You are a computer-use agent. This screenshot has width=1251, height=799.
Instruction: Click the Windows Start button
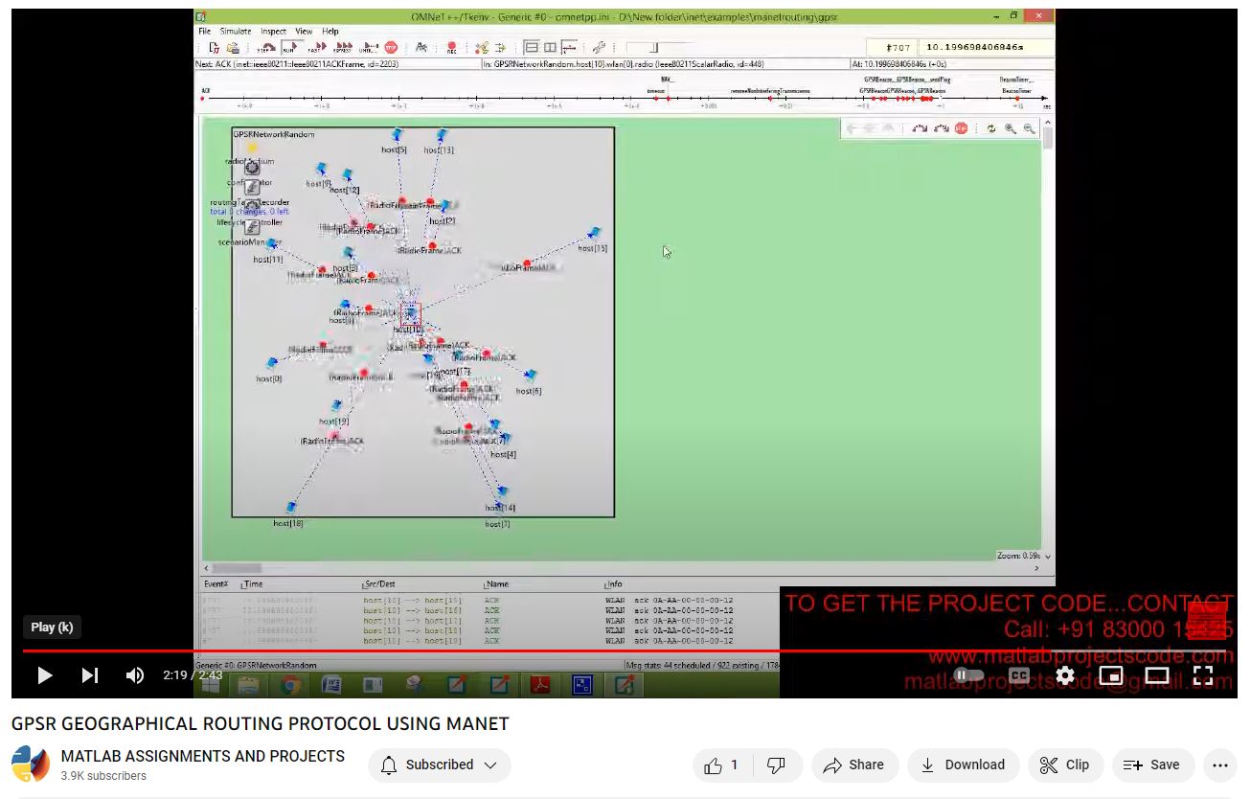point(212,684)
